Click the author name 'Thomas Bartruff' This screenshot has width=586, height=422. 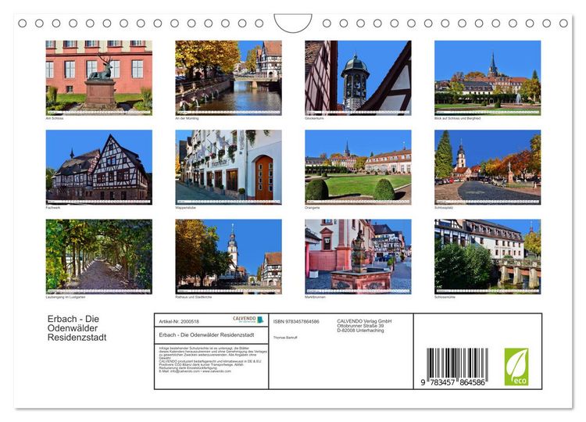click(285, 338)
